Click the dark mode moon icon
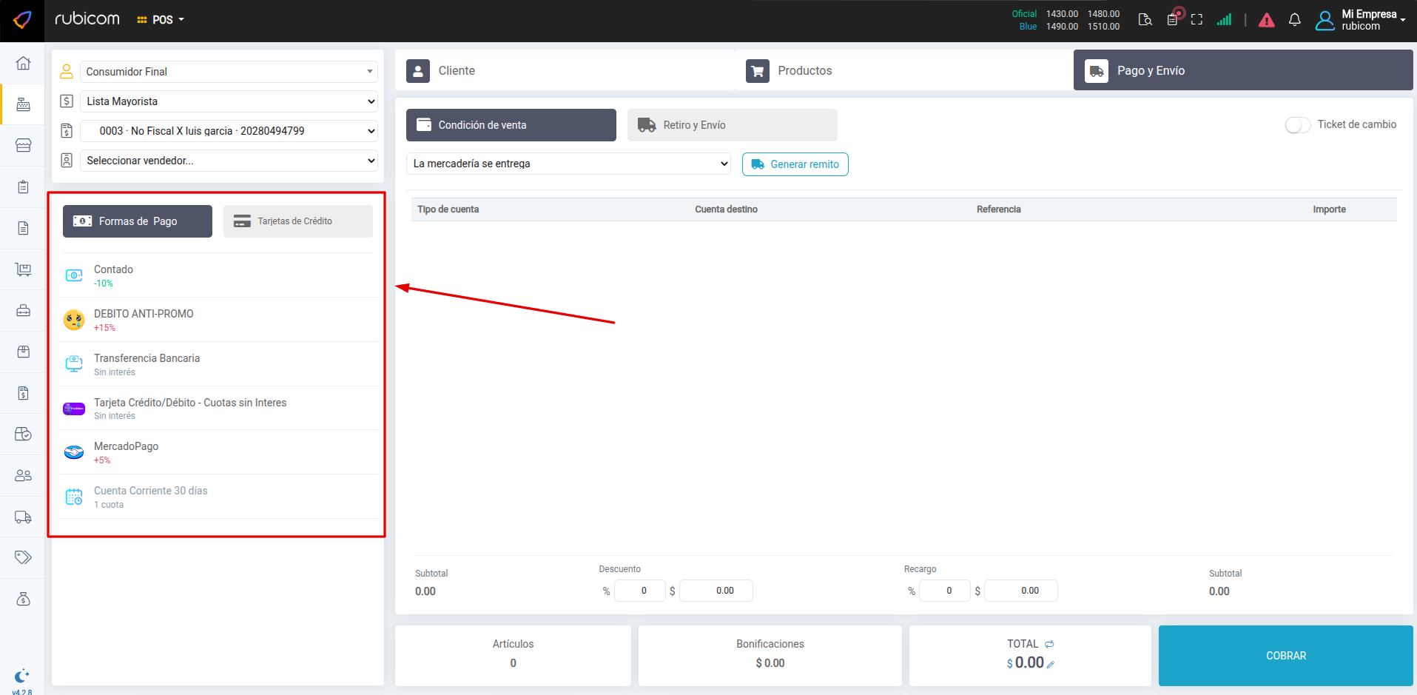The width and height of the screenshot is (1417, 695). pyautogui.click(x=22, y=675)
